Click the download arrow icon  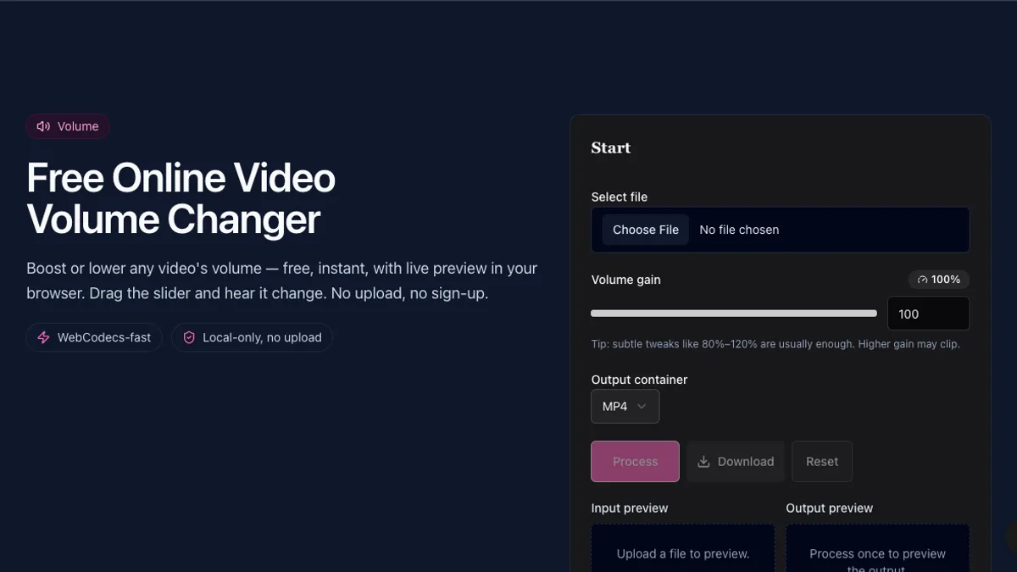click(x=703, y=462)
